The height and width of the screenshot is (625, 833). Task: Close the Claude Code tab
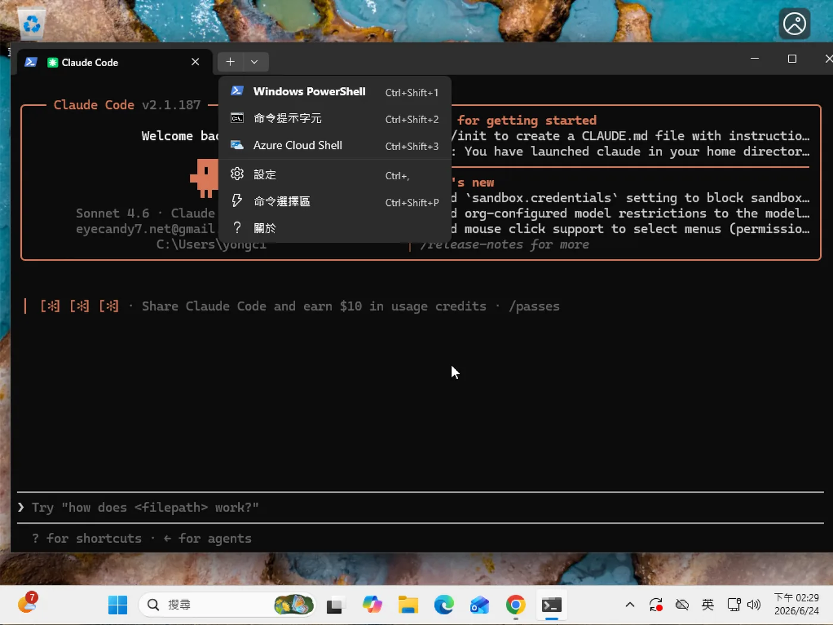point(195,62)
